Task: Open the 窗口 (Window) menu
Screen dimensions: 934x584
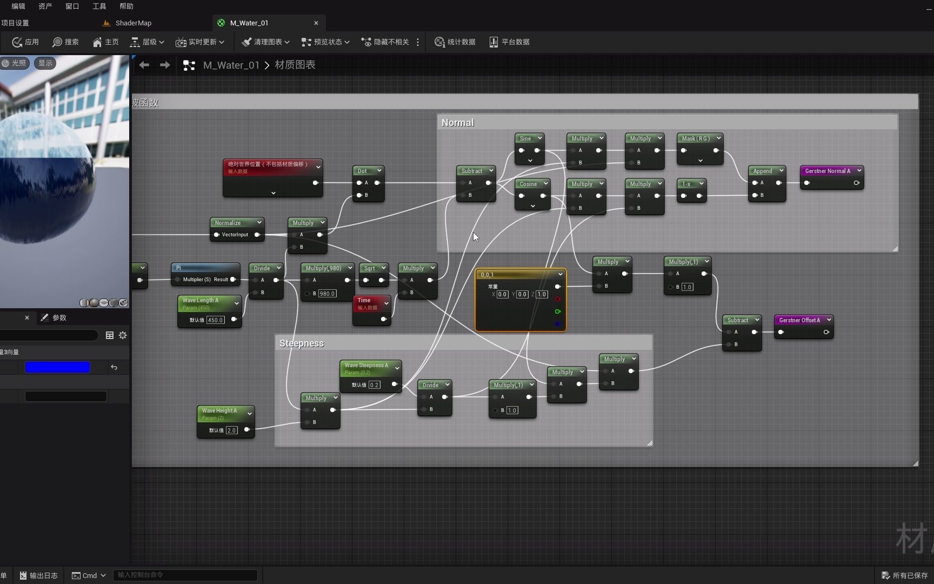Action: pyautogui.click(x=72, y=6)
